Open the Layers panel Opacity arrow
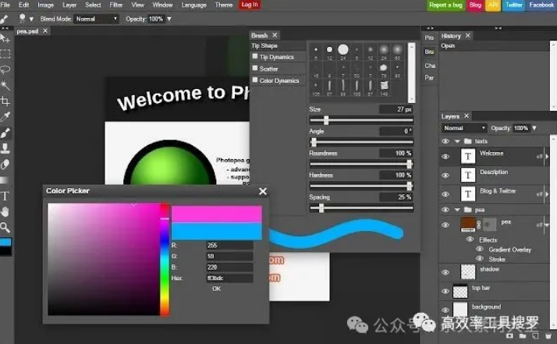The image size is (557, 344). point(534,128)
